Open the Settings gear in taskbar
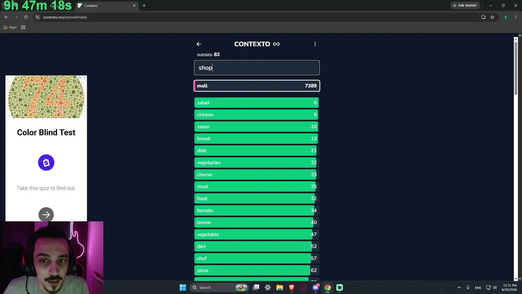Image resolution: width=522 pixels, height=294 pixels. [x=268, y=287]
